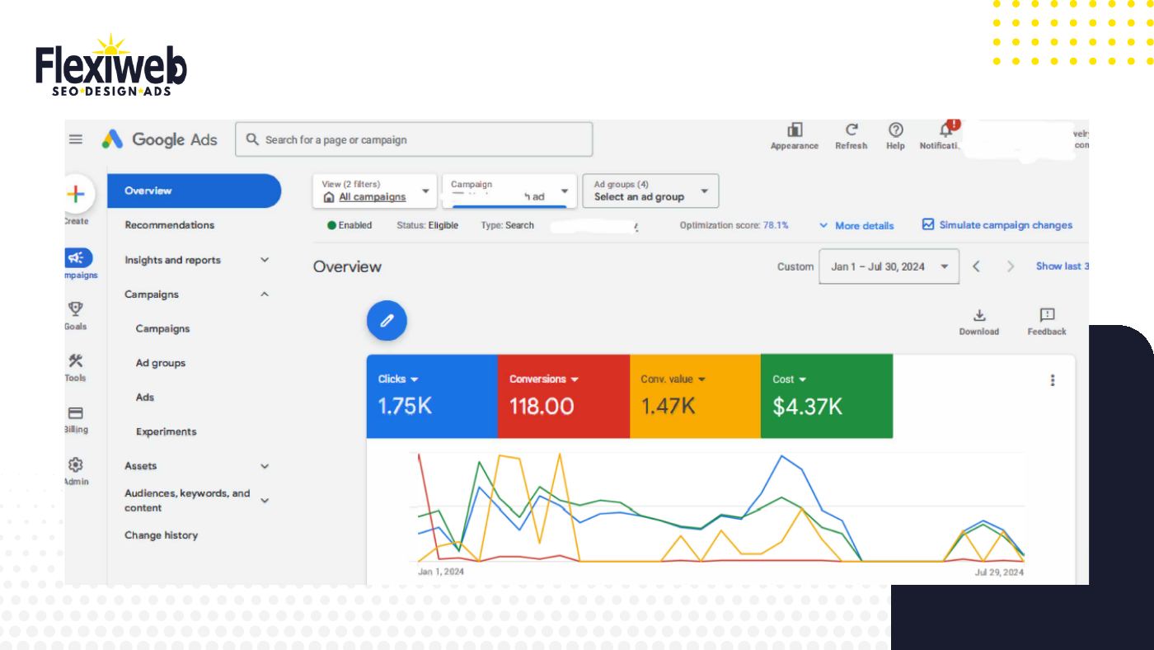Click the Simulate campaign changes link

pos(997,225)
